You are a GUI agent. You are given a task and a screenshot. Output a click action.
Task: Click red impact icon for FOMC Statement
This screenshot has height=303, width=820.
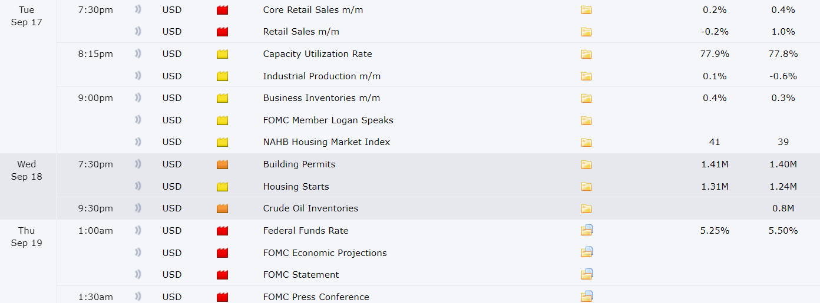point(222,275)
